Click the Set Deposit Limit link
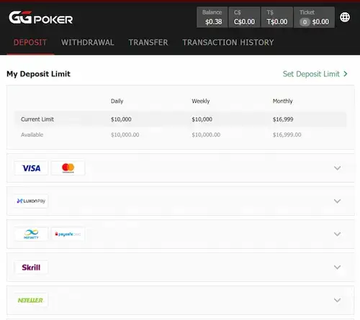This screenshot has height=320, width=360. (x=315, y=74)
